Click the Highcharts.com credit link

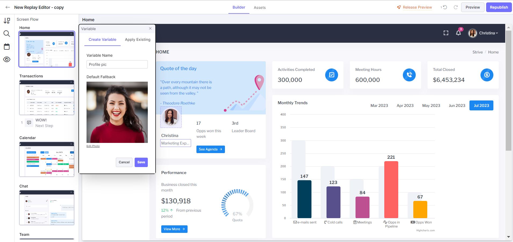click(425, 230)
